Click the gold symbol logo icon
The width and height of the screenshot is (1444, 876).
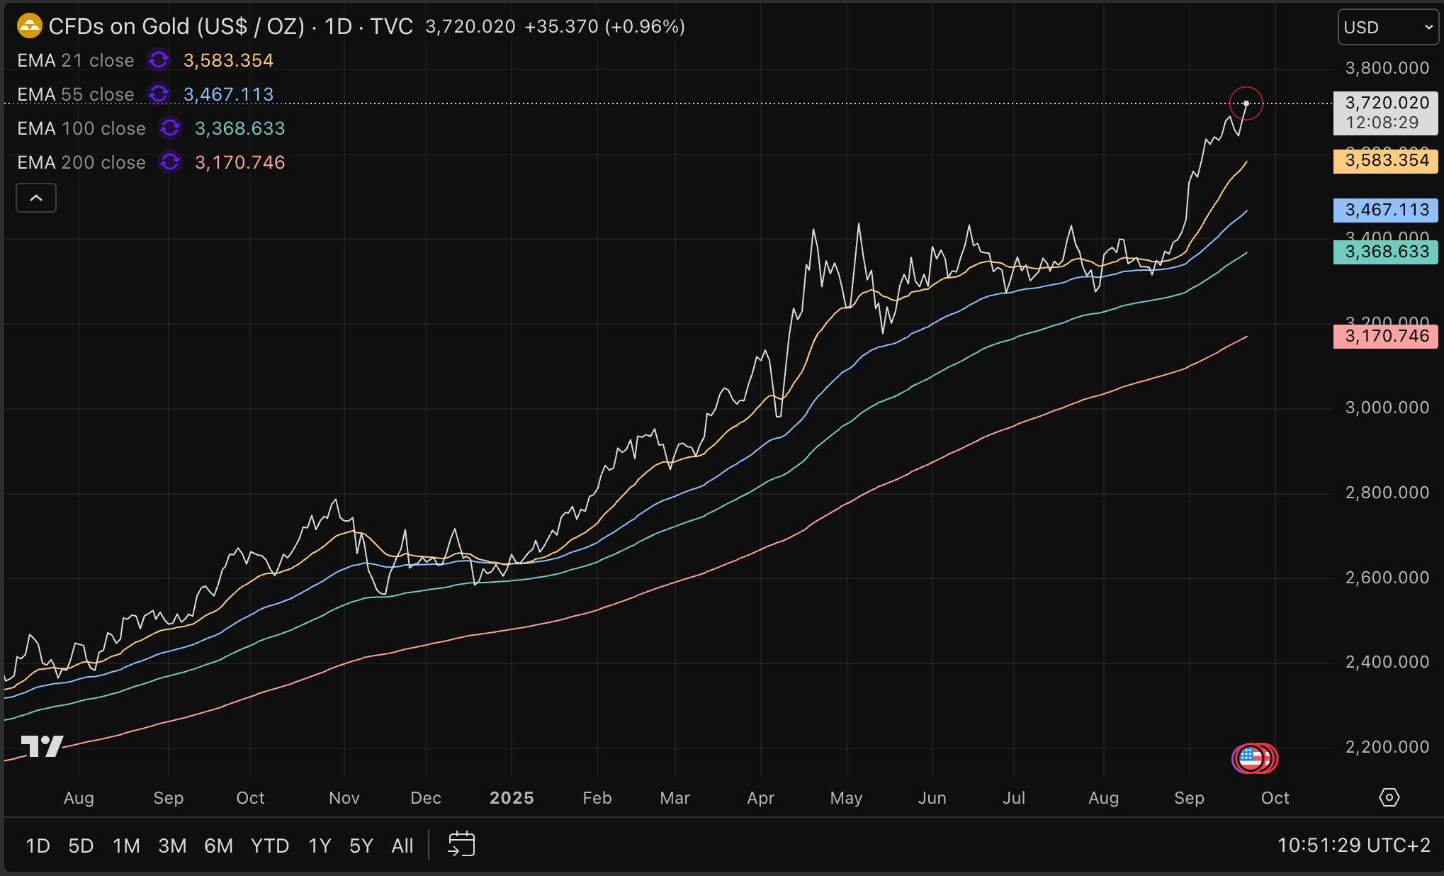(x=29, y=27)
